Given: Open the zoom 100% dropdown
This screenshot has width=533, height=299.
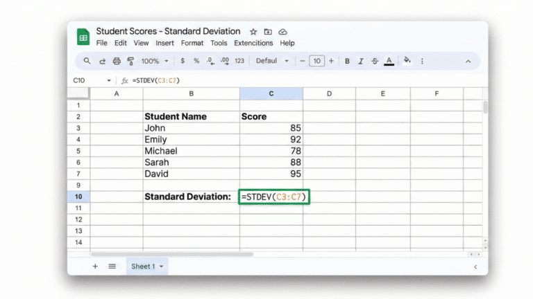Looking at the screenshot, I should coord(155,61).
